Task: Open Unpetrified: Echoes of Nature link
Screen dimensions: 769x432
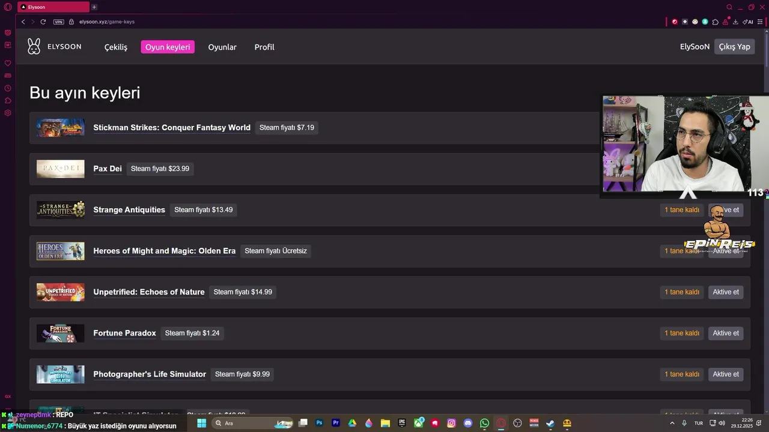Action: pos(149,292)
